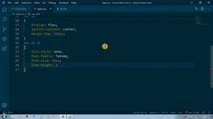Open the Terminal menu
This screenshot has width=213, height=119.
(x=64, y=3)
